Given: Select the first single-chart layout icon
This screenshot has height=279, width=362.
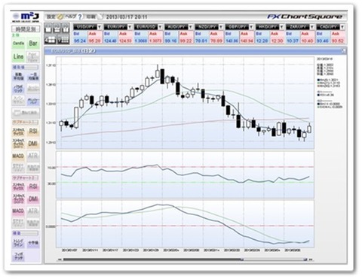Looking at the screenshot, I should coord(48,28).
